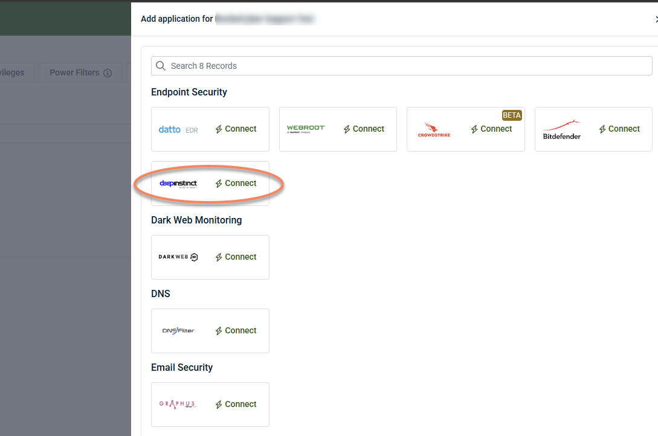Click the DNSFilter logo
The width and height of the screenshot is (658, 436).
(178, 331)
